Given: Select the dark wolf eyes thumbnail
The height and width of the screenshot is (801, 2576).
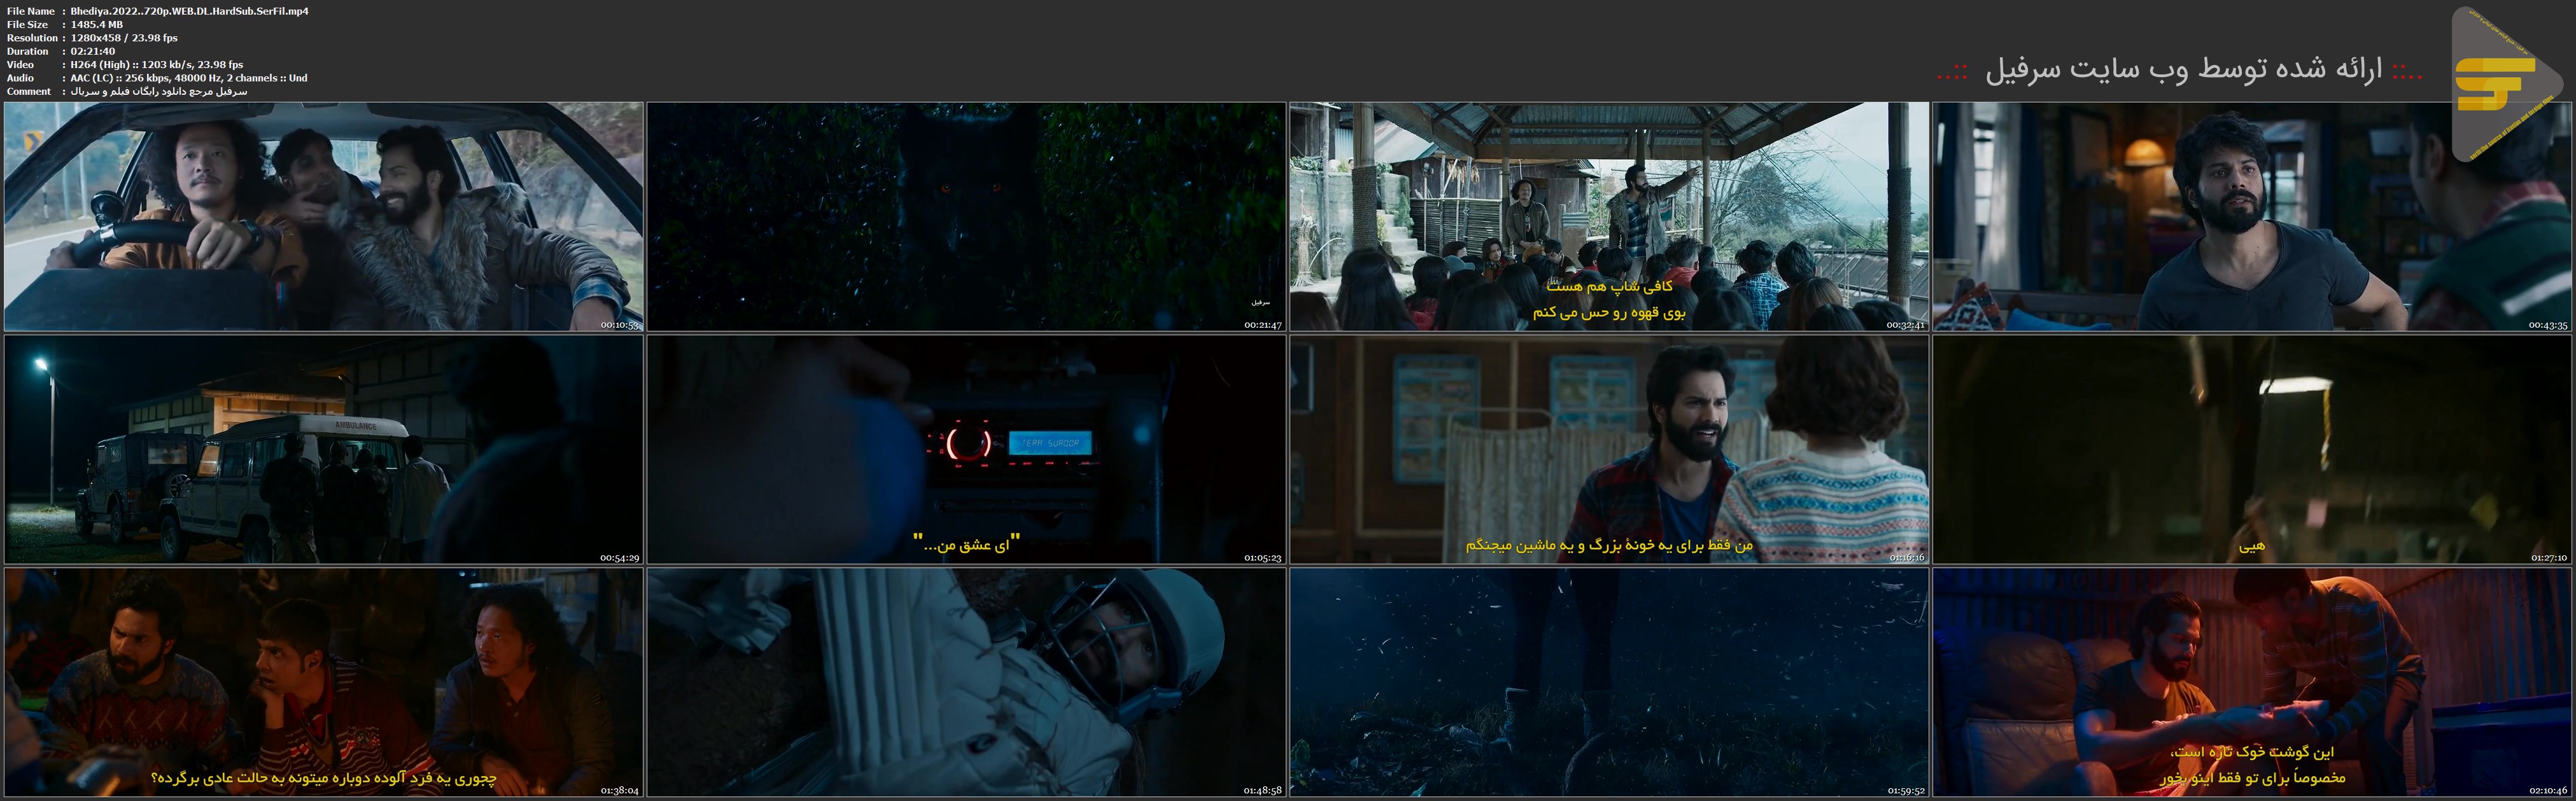Looking at the screenshot, I should tap(966, 216).
